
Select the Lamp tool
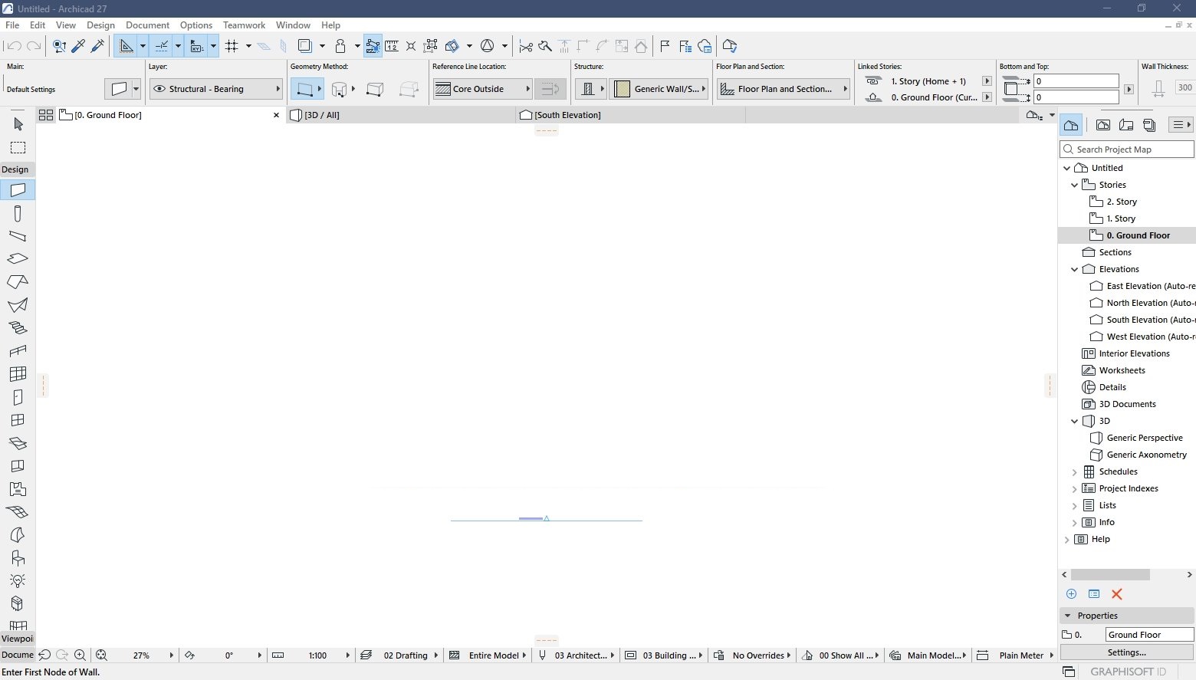pyautogui.click(x=18, y=580)
